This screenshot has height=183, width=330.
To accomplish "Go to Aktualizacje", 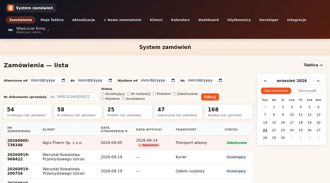I will [x=84, y=20].
